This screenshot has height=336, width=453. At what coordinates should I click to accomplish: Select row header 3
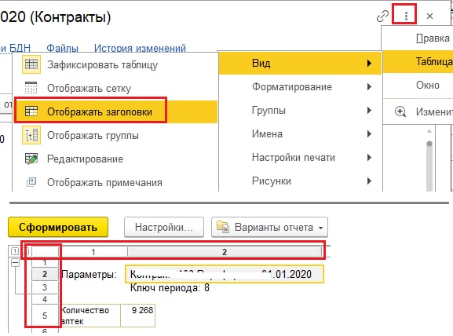pos(45,287)
